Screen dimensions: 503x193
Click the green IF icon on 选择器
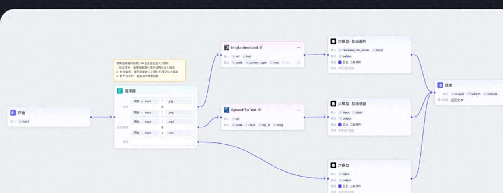coord(120,91)
